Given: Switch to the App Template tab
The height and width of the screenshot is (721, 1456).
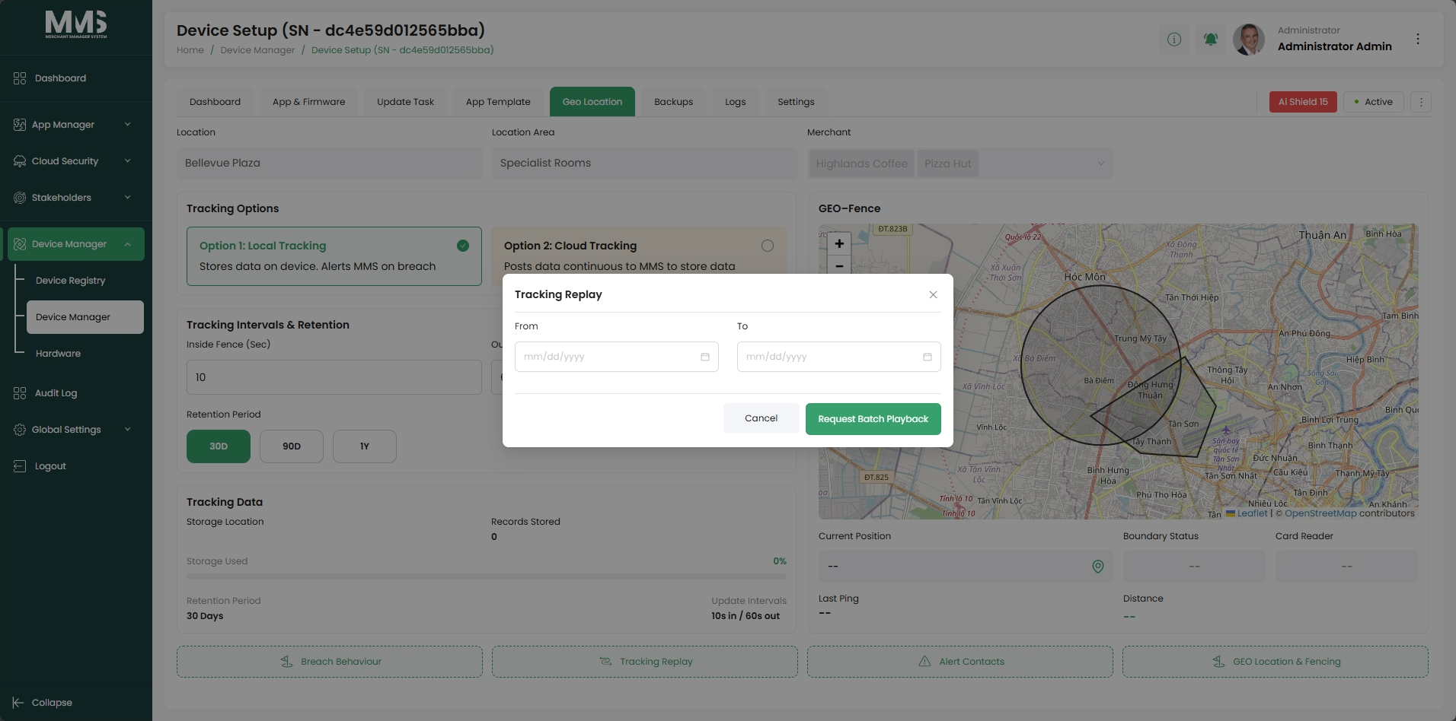Looking at the screenshot, I should point(498,102).
